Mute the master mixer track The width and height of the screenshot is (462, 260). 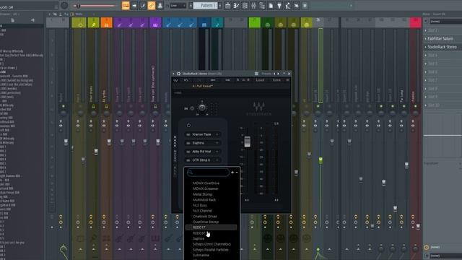63,106
